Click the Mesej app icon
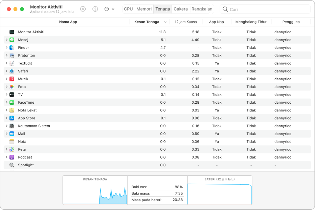 (x=12, y=40)
